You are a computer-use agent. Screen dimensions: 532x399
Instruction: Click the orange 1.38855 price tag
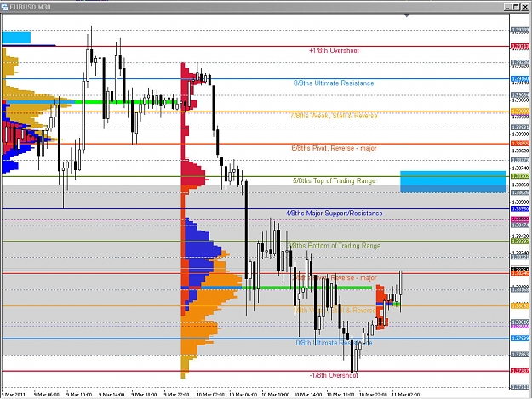pos(520,144)
